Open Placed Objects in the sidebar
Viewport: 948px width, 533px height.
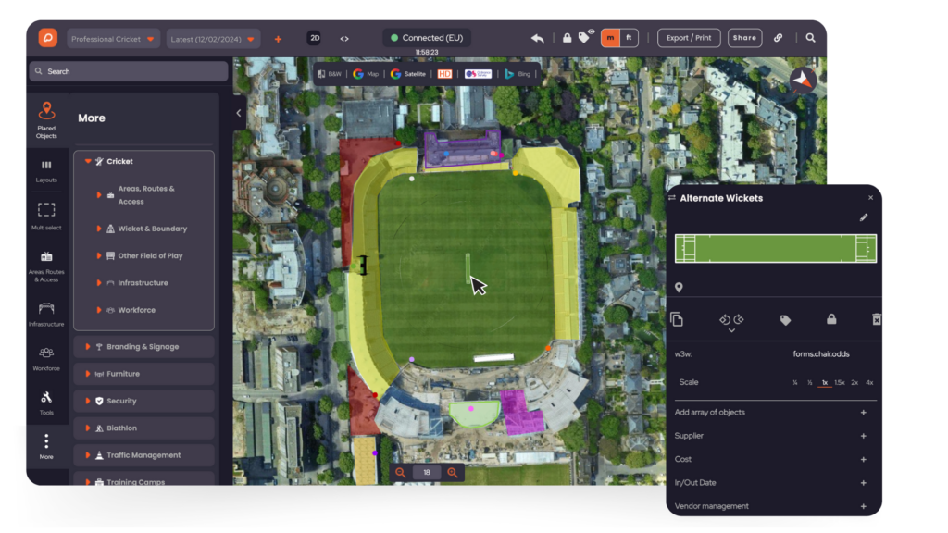(x=46, y=120)
